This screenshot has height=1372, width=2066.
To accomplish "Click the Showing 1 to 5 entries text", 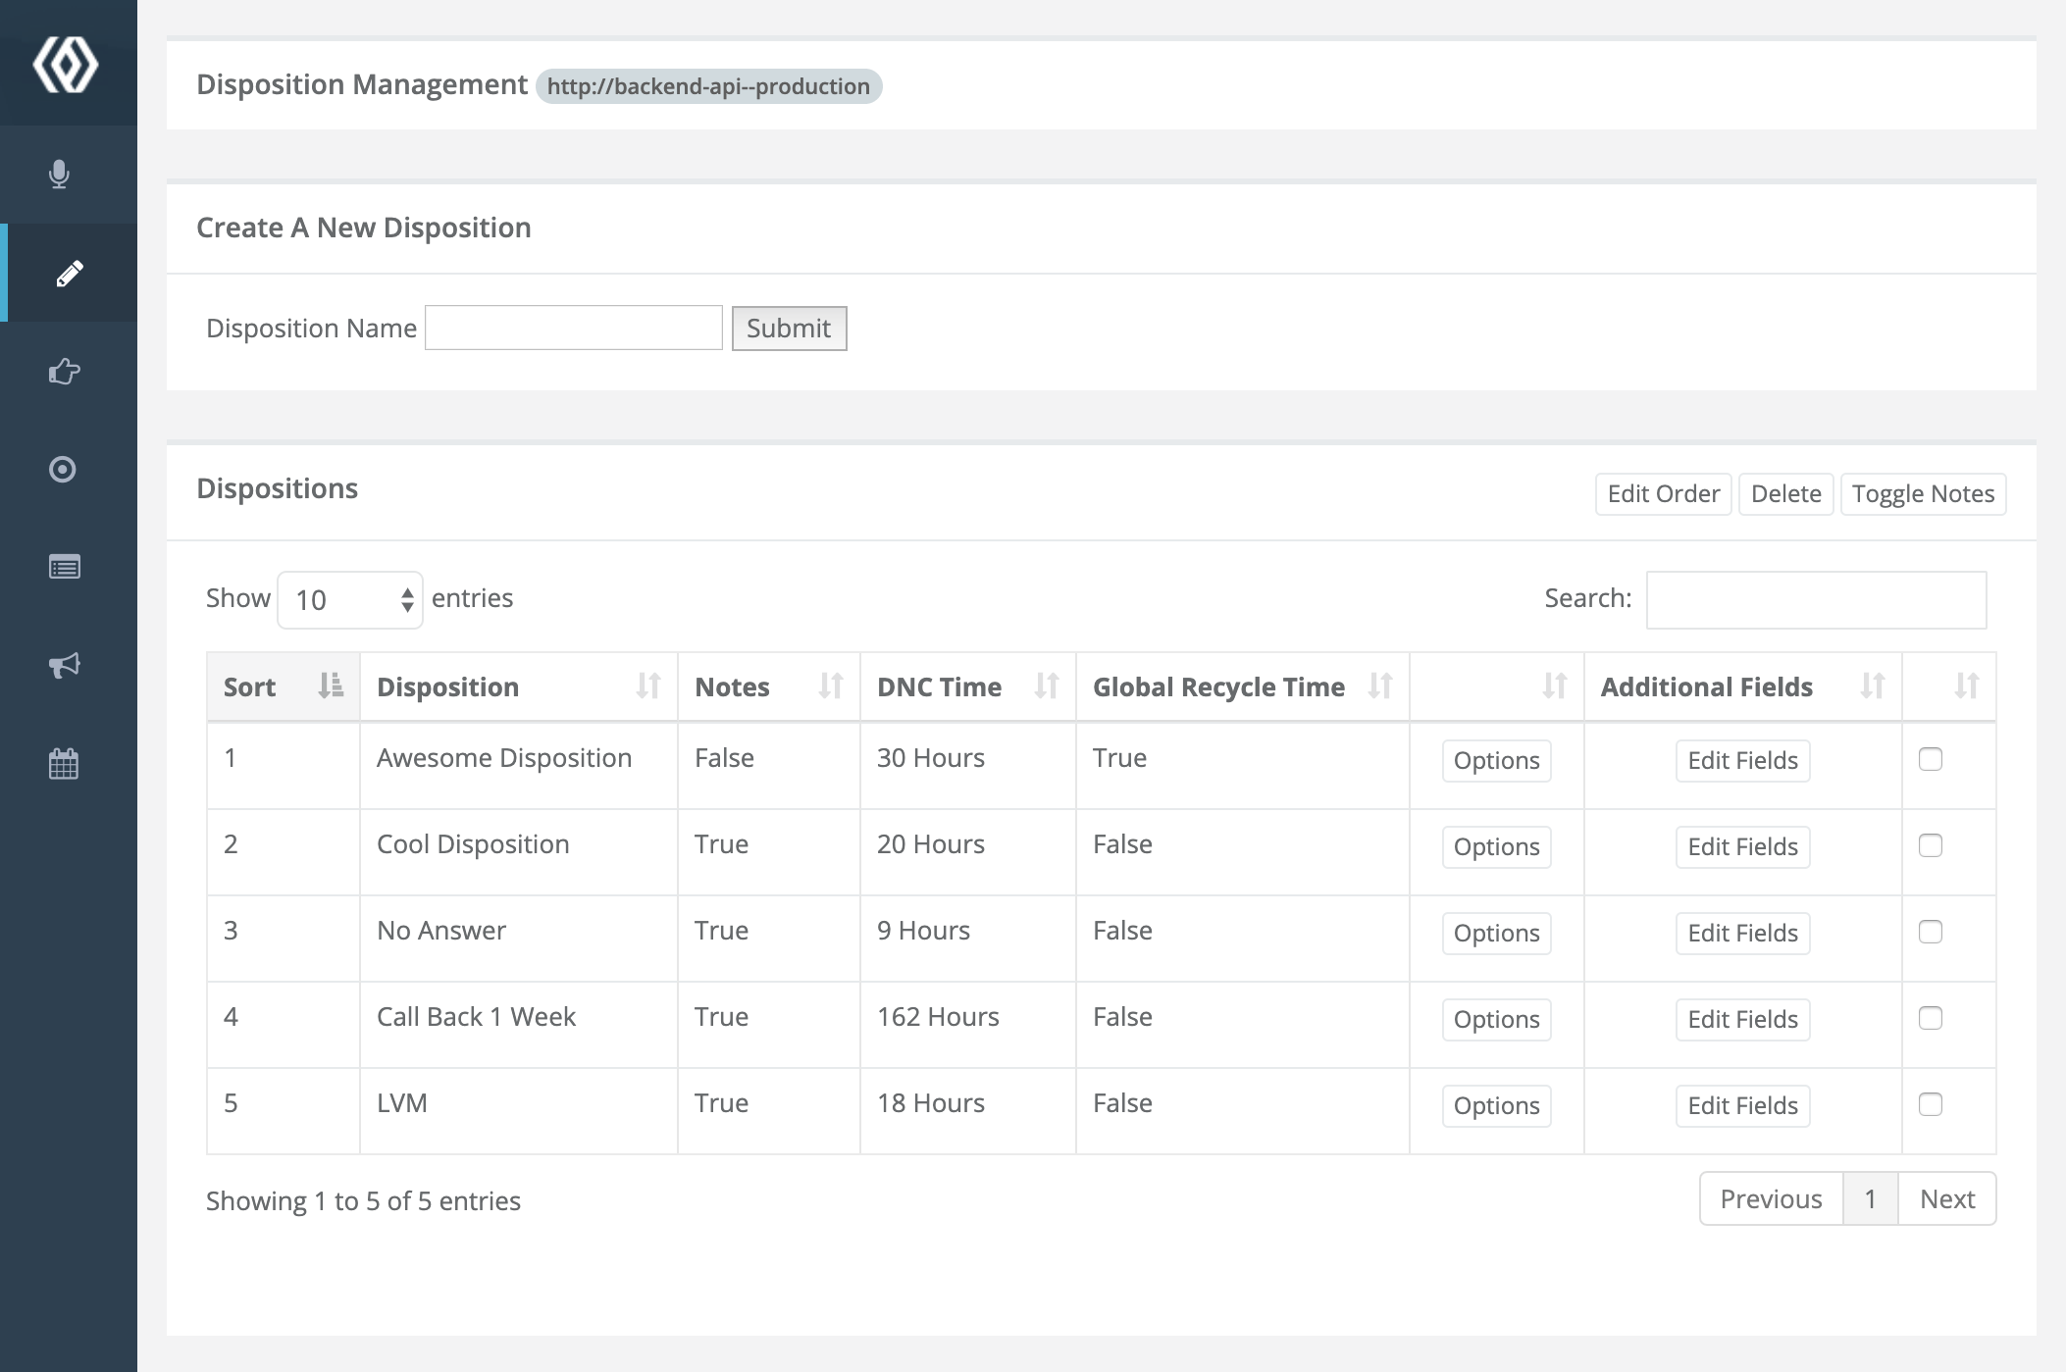I will click(x=363, y=1201).
